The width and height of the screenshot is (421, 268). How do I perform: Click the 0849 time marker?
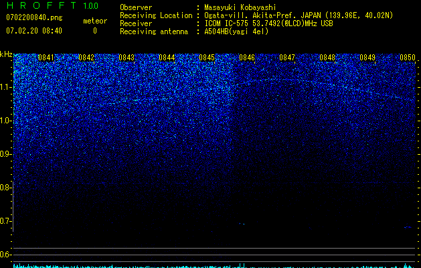pos(367,58)
